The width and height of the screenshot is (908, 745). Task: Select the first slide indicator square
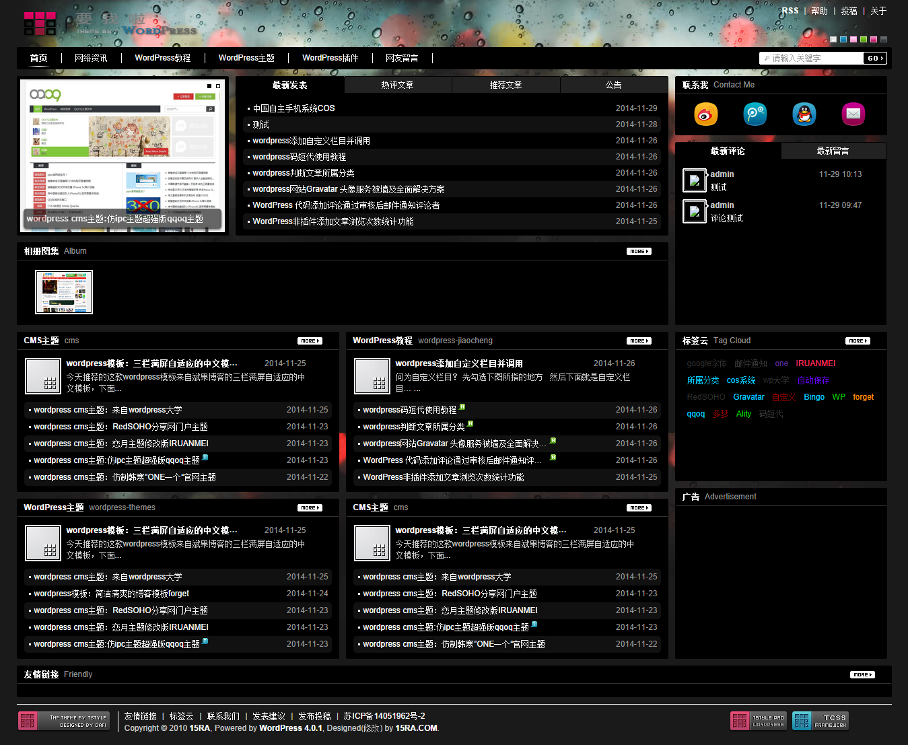click(x=209, y=86)
